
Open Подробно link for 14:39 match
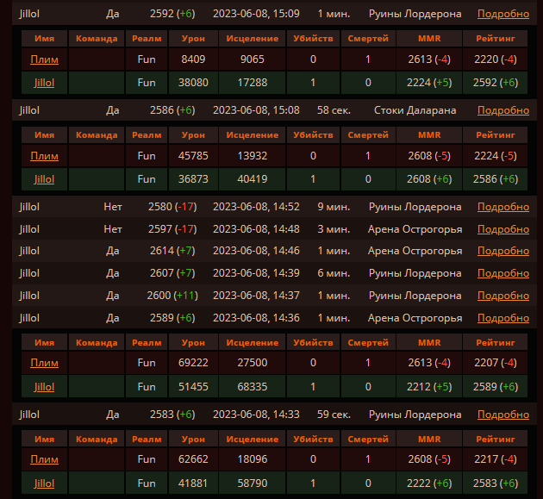[503, 273]
